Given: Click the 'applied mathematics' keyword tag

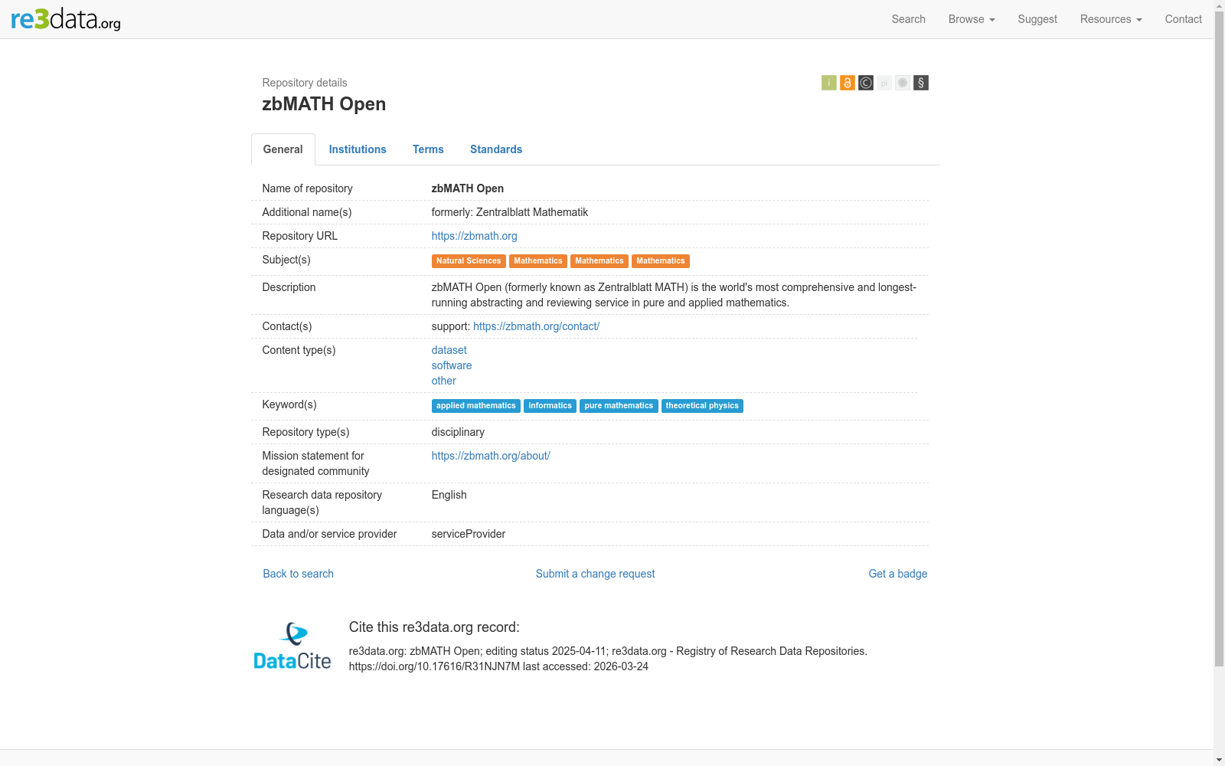Looking at the screenshot, I should click(476, 406).
